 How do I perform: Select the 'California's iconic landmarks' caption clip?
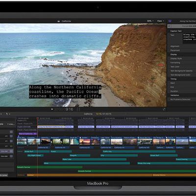(x=124, y=127)
